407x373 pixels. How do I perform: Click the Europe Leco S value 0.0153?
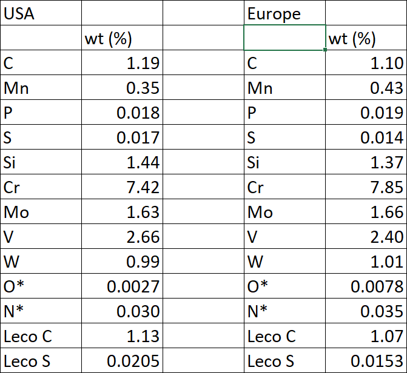[365, 361]
